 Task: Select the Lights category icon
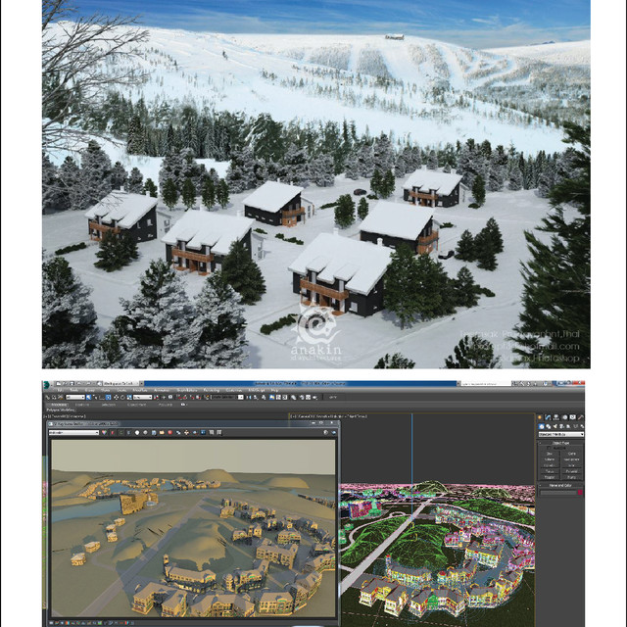coord(555,425)
